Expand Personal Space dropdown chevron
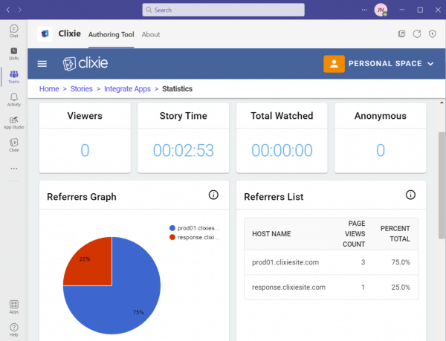 [430, 64]
